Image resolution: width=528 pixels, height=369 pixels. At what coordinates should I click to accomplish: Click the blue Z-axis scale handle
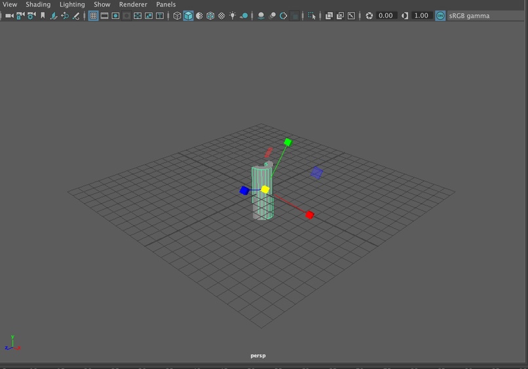244,191
